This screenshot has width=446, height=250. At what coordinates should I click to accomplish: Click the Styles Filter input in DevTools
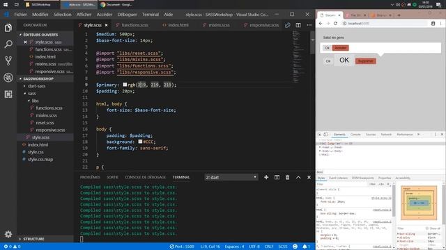click(342, 184)
